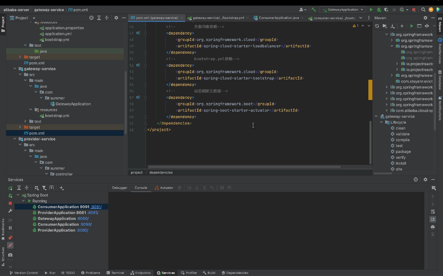Open Search Everywhere magnifier icon
The height and width of the screenshot is (276, 443).
coord(423,10)
